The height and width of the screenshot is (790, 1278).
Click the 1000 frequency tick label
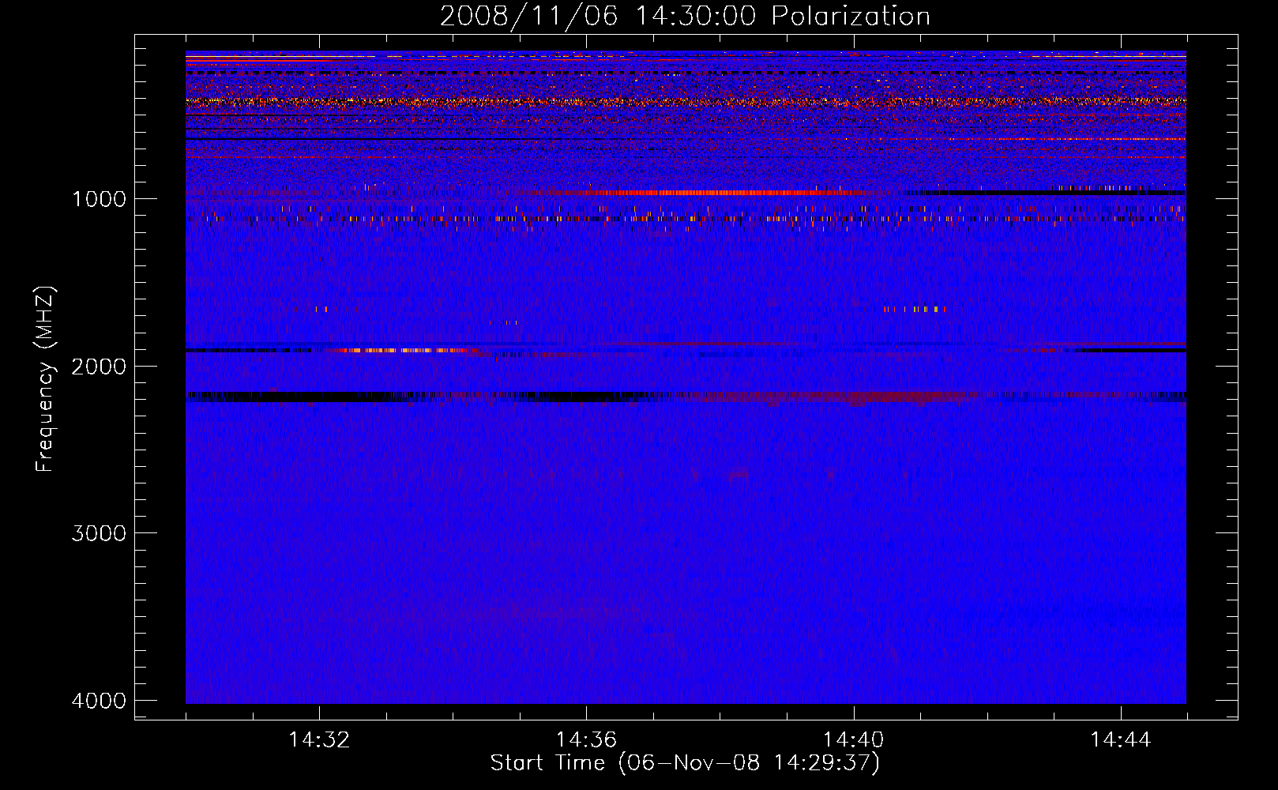[x=99, y=198]
